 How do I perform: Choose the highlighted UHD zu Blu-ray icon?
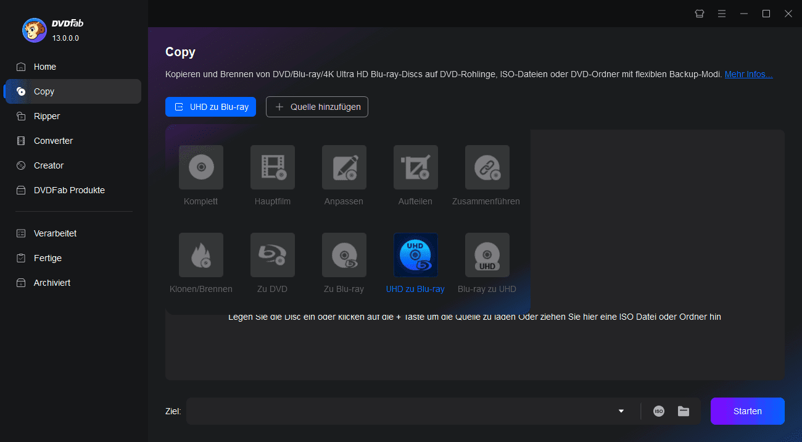pos(416,255)
